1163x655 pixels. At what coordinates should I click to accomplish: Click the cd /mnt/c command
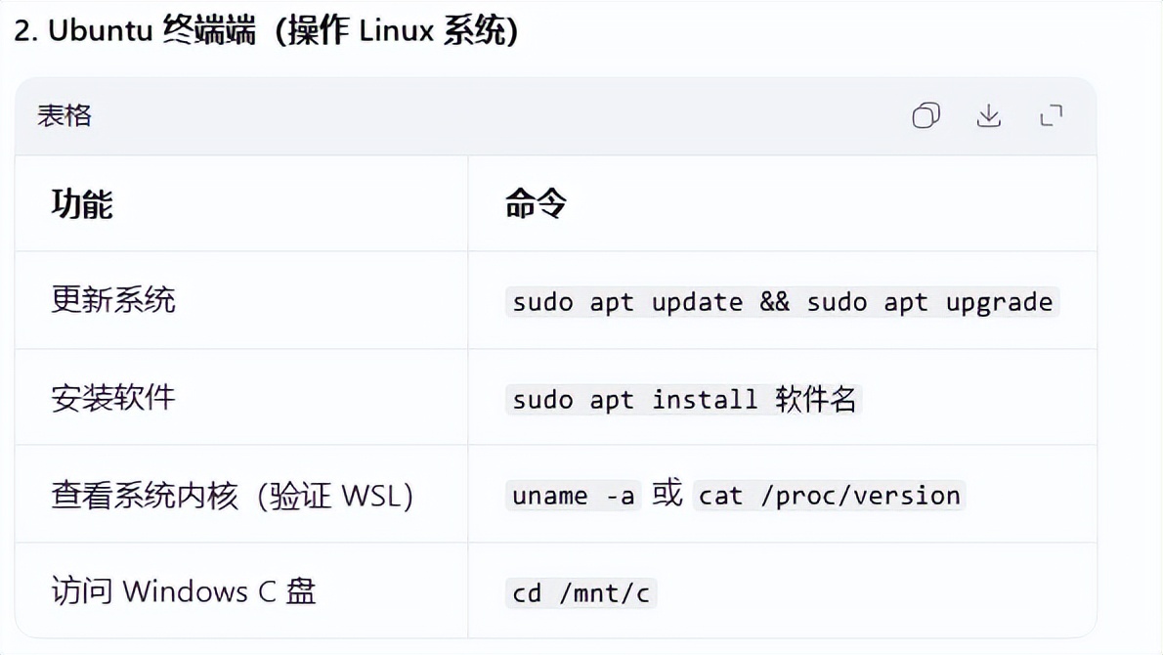(581, 592)
